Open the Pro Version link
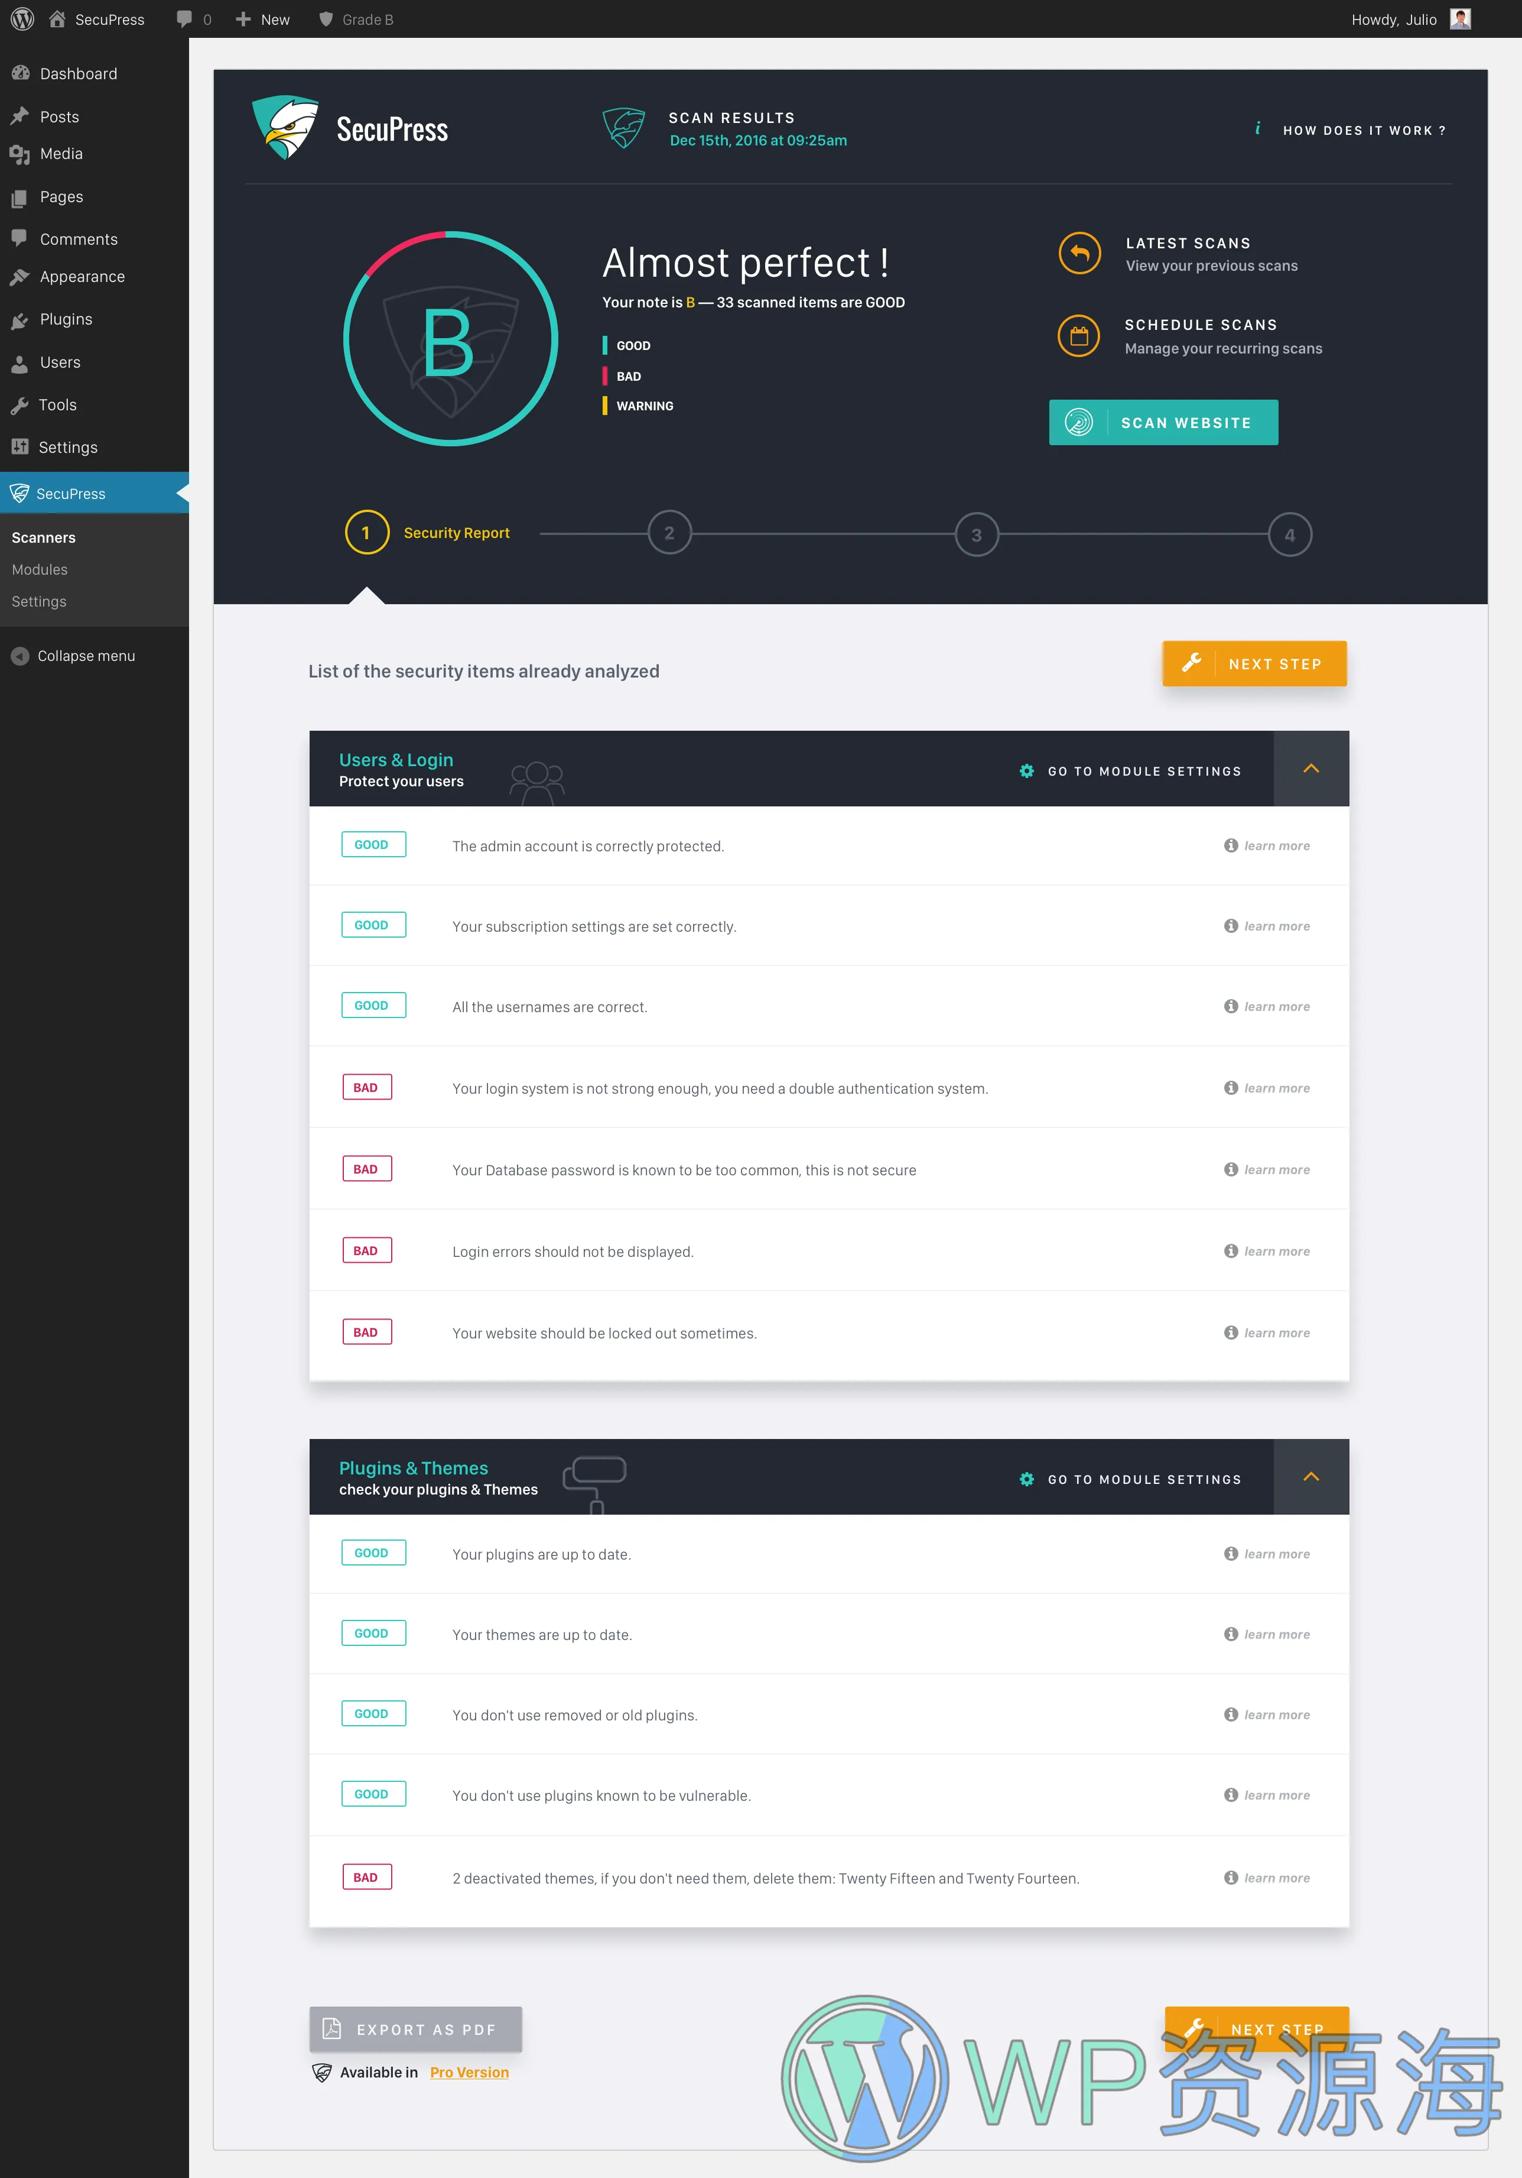Screen dimensions: 1522x2178 coord(469,2073)
